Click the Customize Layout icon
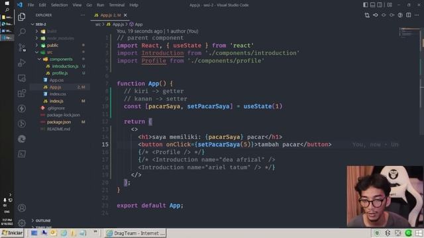Viewport: 424px width, 238px height. (x=390, y=5)
